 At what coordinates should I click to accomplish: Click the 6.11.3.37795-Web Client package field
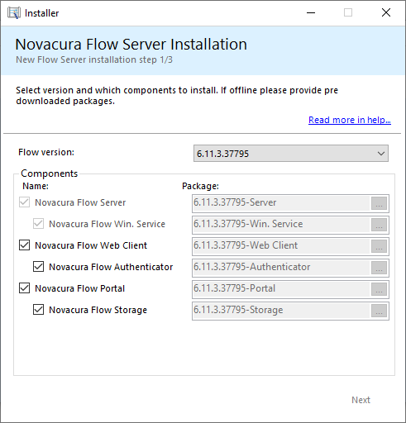tap(281, 246)
